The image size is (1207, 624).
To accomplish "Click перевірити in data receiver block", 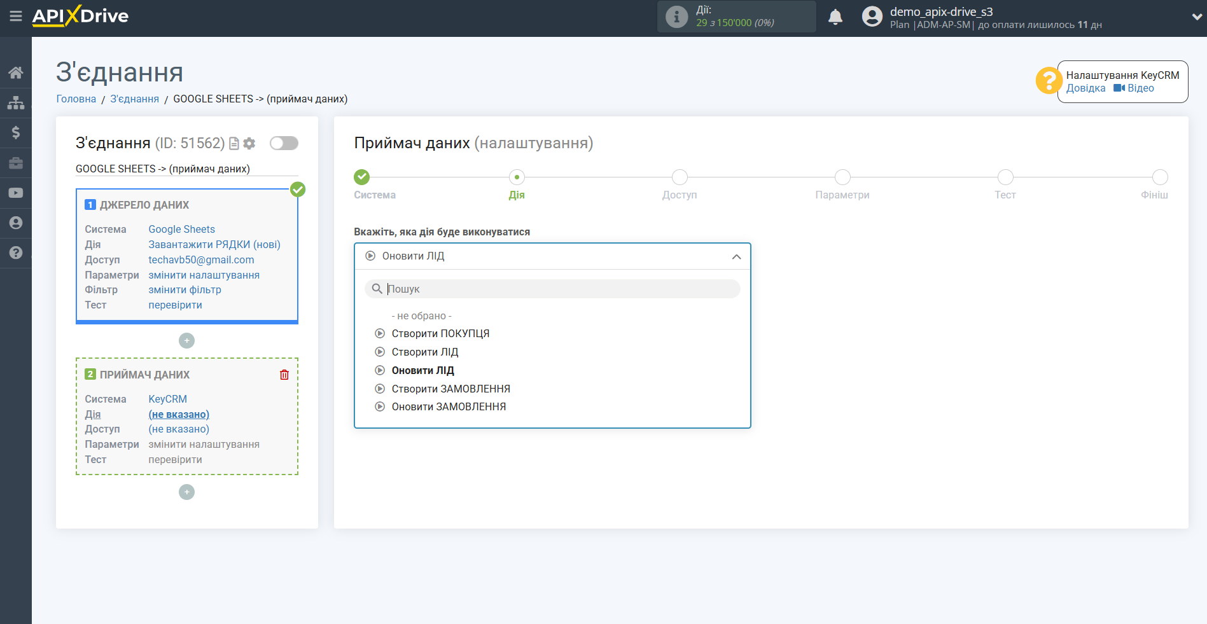I will (x=175, y=460).
